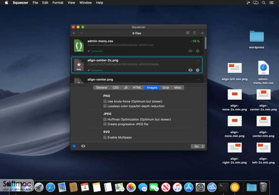This screenshot has width=279, height=195.
Task: Open Photos from the Dock
Action: pyautogui.click(x=131, y=187)
